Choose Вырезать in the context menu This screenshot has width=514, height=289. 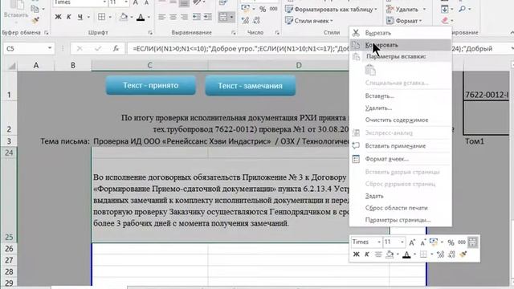coord(401,33)
